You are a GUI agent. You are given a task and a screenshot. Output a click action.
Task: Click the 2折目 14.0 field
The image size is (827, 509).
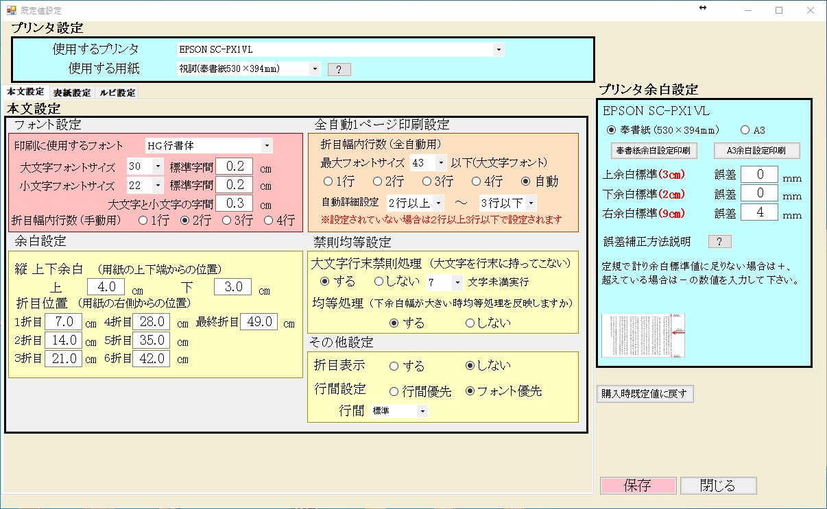tap(64, 340)
